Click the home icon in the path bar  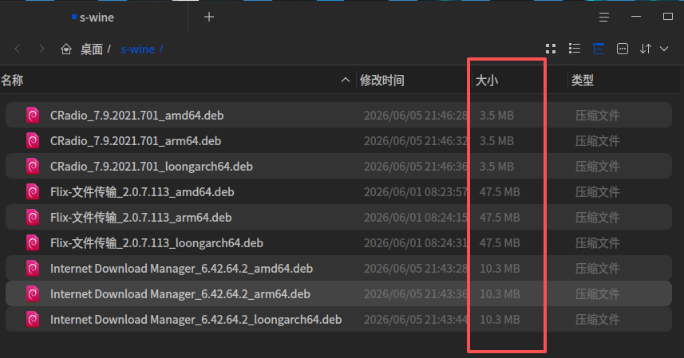[66, 49]
